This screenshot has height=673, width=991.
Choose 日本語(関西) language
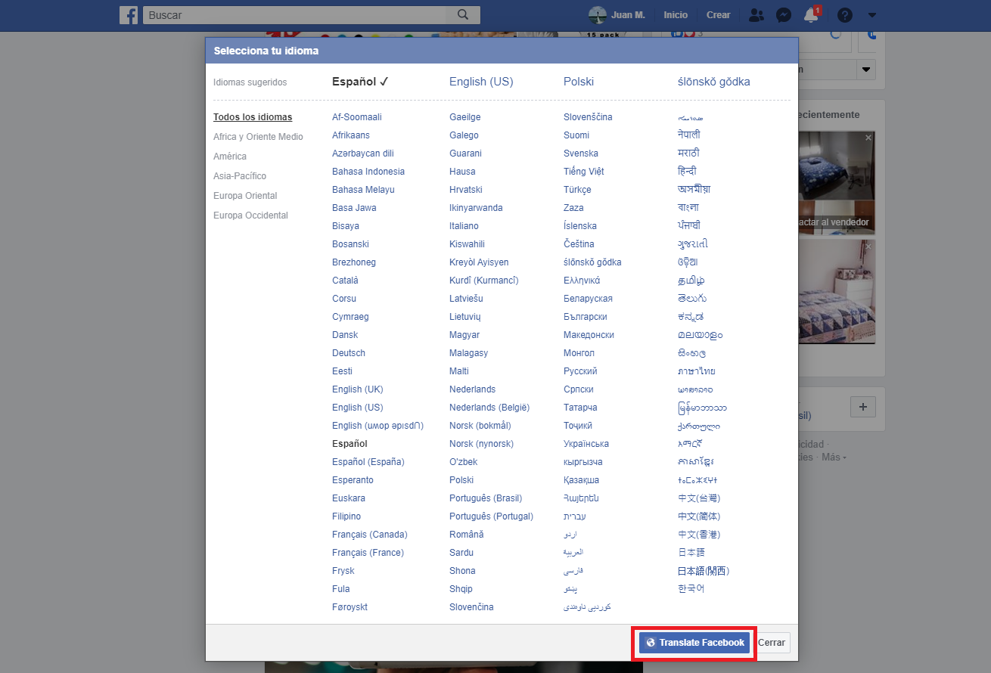pos(704,571)
